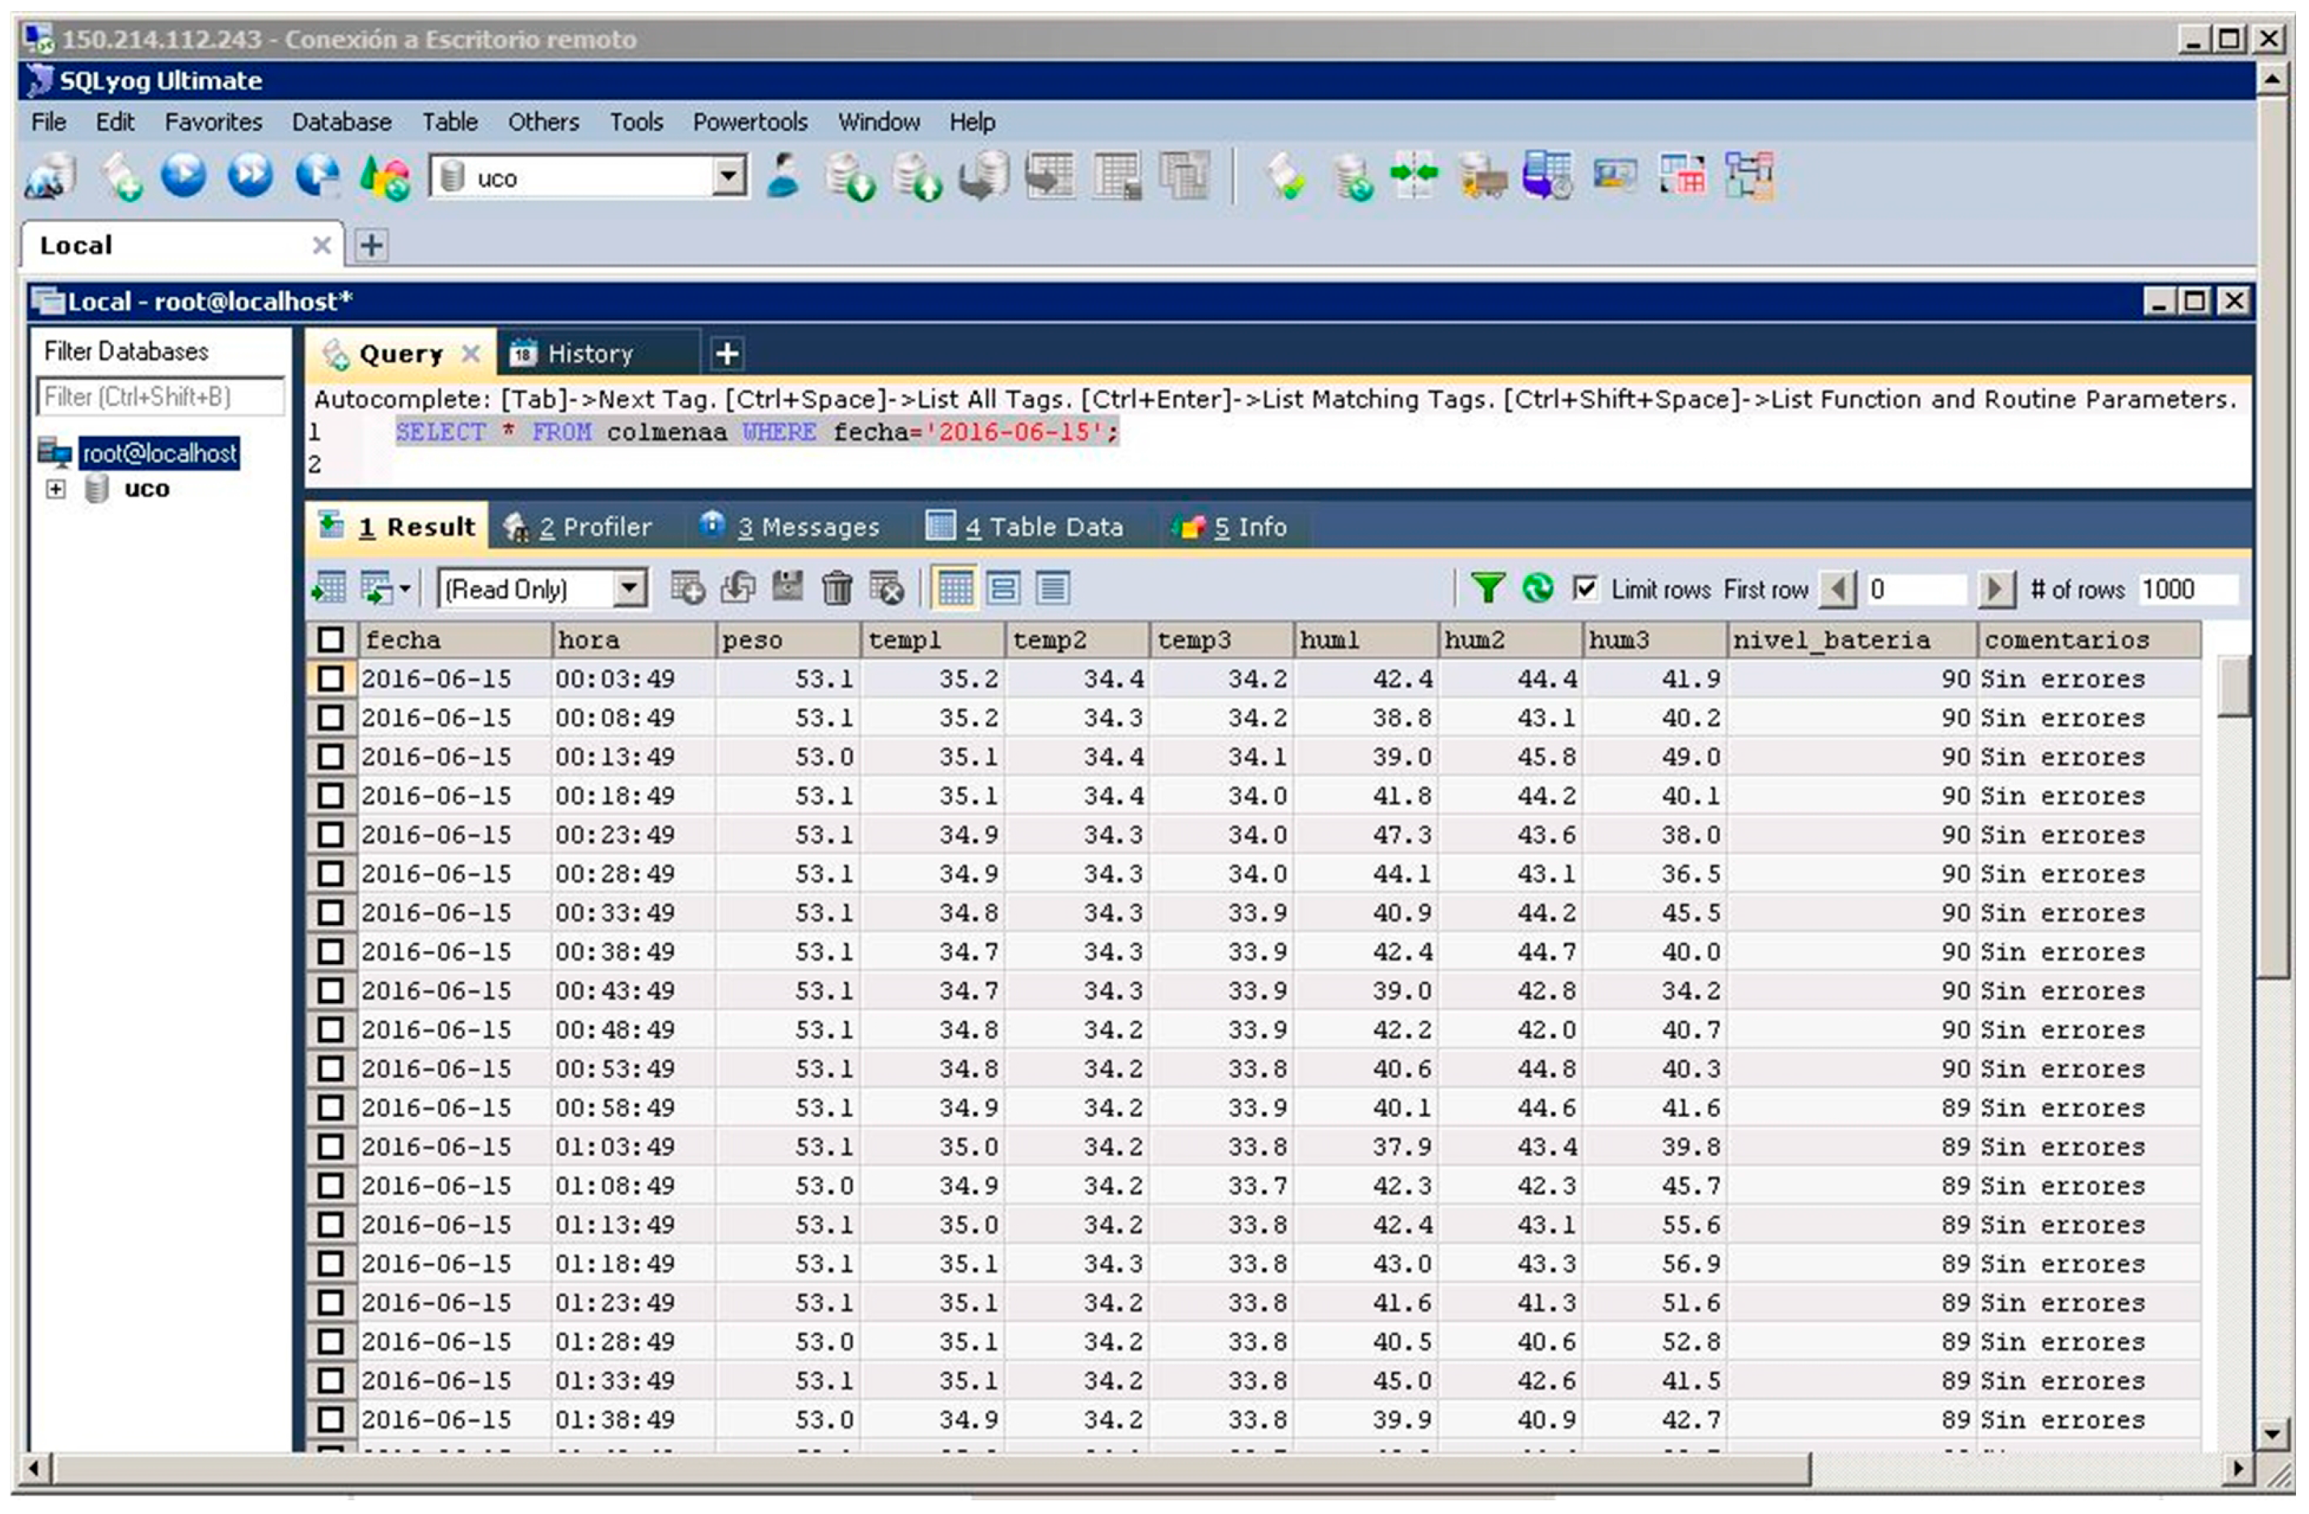Image resolution: width=2309 pixels, height=1514 pixels.
Task: Expand the uco database tree node
Action: 56,489
